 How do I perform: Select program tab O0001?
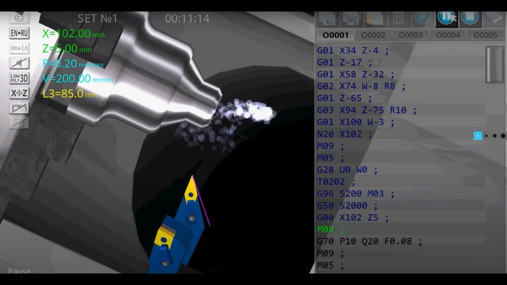tap(335, 35)
